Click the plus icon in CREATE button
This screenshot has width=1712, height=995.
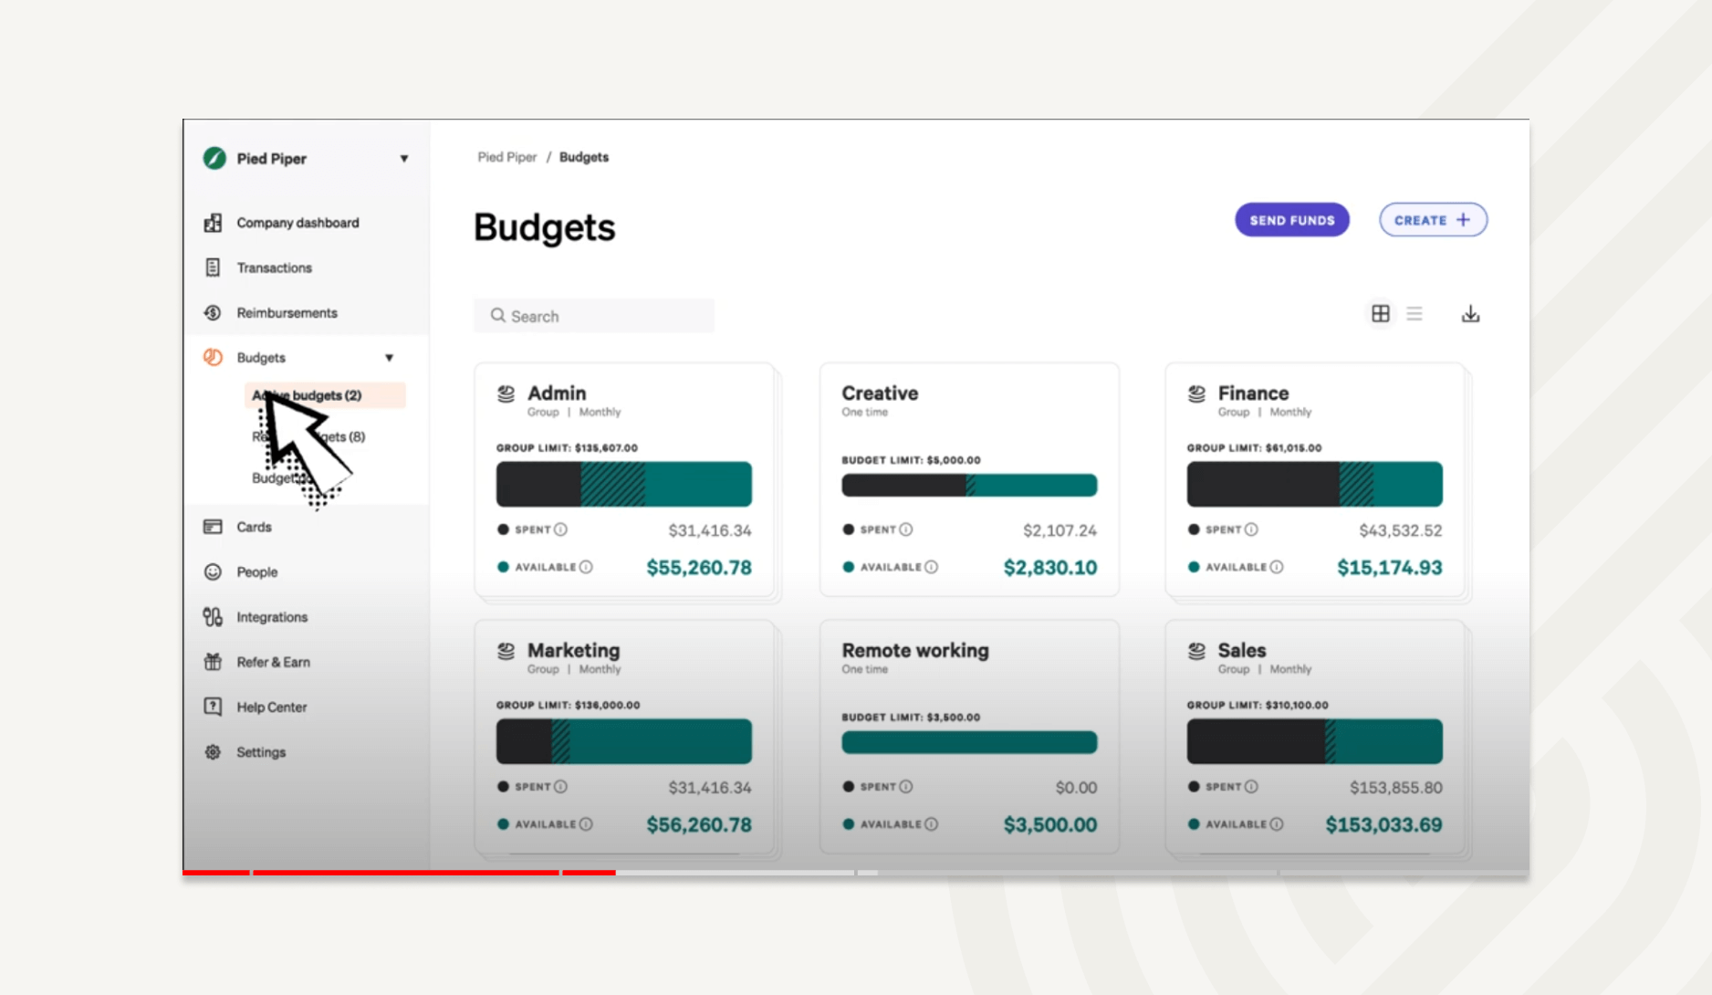[1463, 220]
